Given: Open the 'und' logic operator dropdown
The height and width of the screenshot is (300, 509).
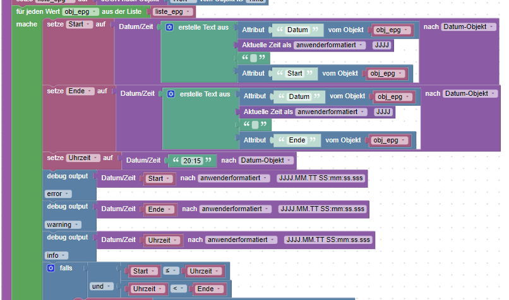Looking at the screenshot, I should pos(102,286).
